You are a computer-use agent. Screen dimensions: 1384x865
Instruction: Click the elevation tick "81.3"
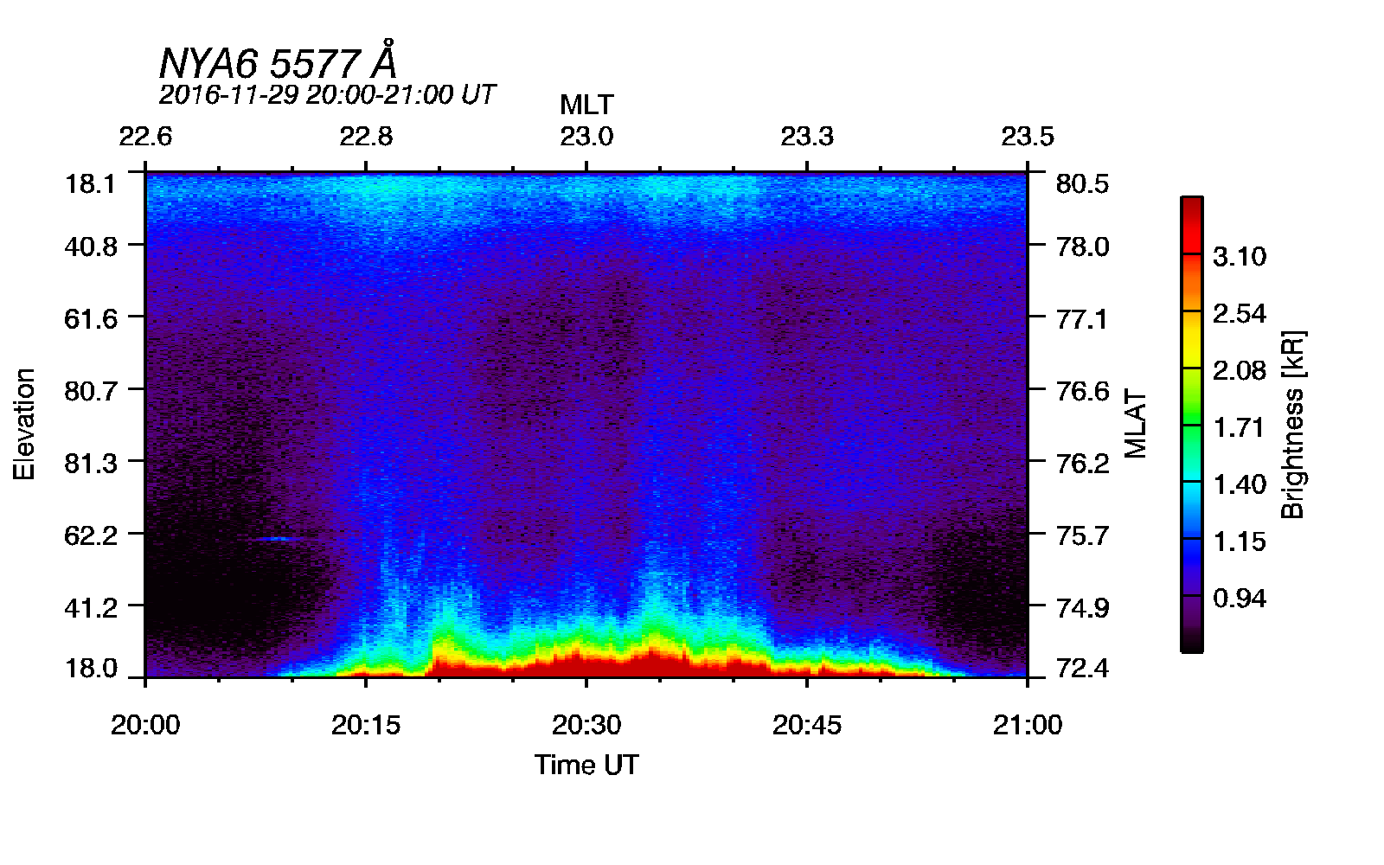(91, 463)
